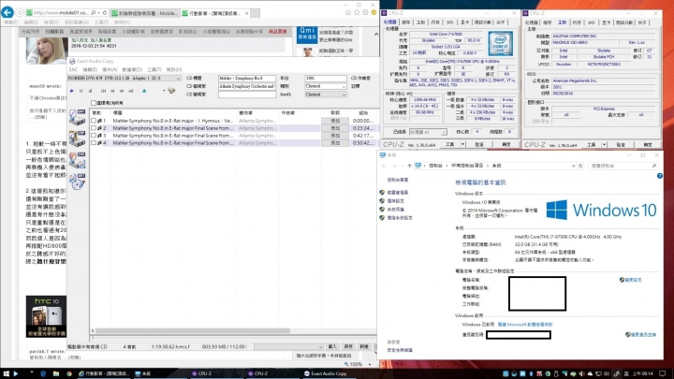
Task: Open the arrow beside the freedb icon
Action: click(x=164, y=91)
